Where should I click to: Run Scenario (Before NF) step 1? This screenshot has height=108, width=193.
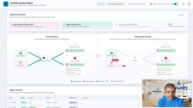(34, 25)
